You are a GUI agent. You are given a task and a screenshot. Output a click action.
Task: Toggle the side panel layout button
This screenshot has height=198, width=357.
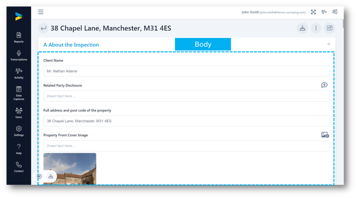(329, 28)
